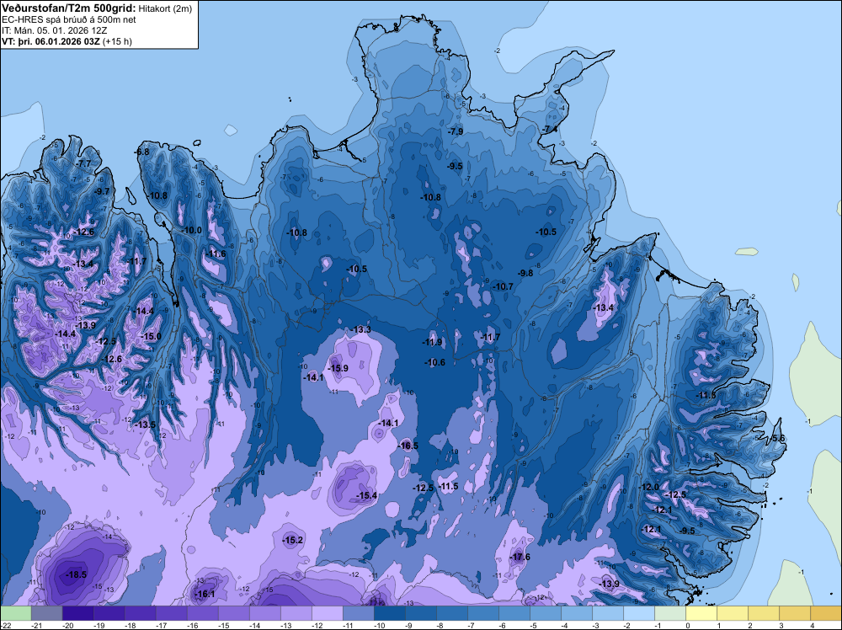The image size is (842, 630).
Task: Select the -20 dark purple legend swatch
Action: (78, 613)
